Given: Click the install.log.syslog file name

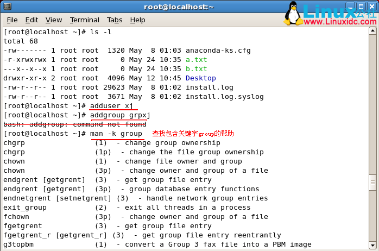Looking at the screenshot, I should coord(225,97).
